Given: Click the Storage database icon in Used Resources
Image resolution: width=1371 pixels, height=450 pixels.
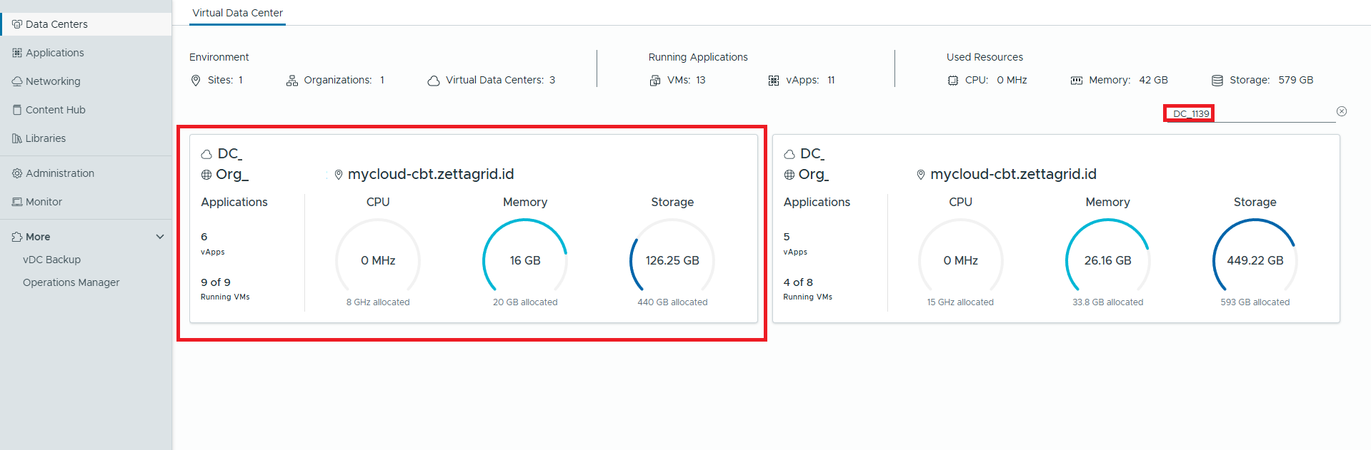Looking at the screenshot, I should pos(1217,81).
